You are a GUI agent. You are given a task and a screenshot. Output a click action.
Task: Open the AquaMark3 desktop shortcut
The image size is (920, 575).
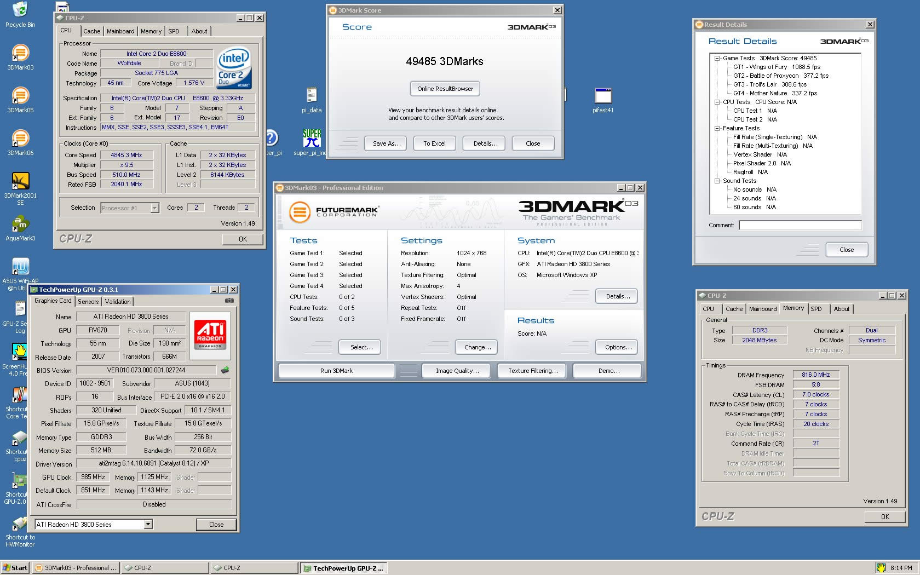click(20, 228)
